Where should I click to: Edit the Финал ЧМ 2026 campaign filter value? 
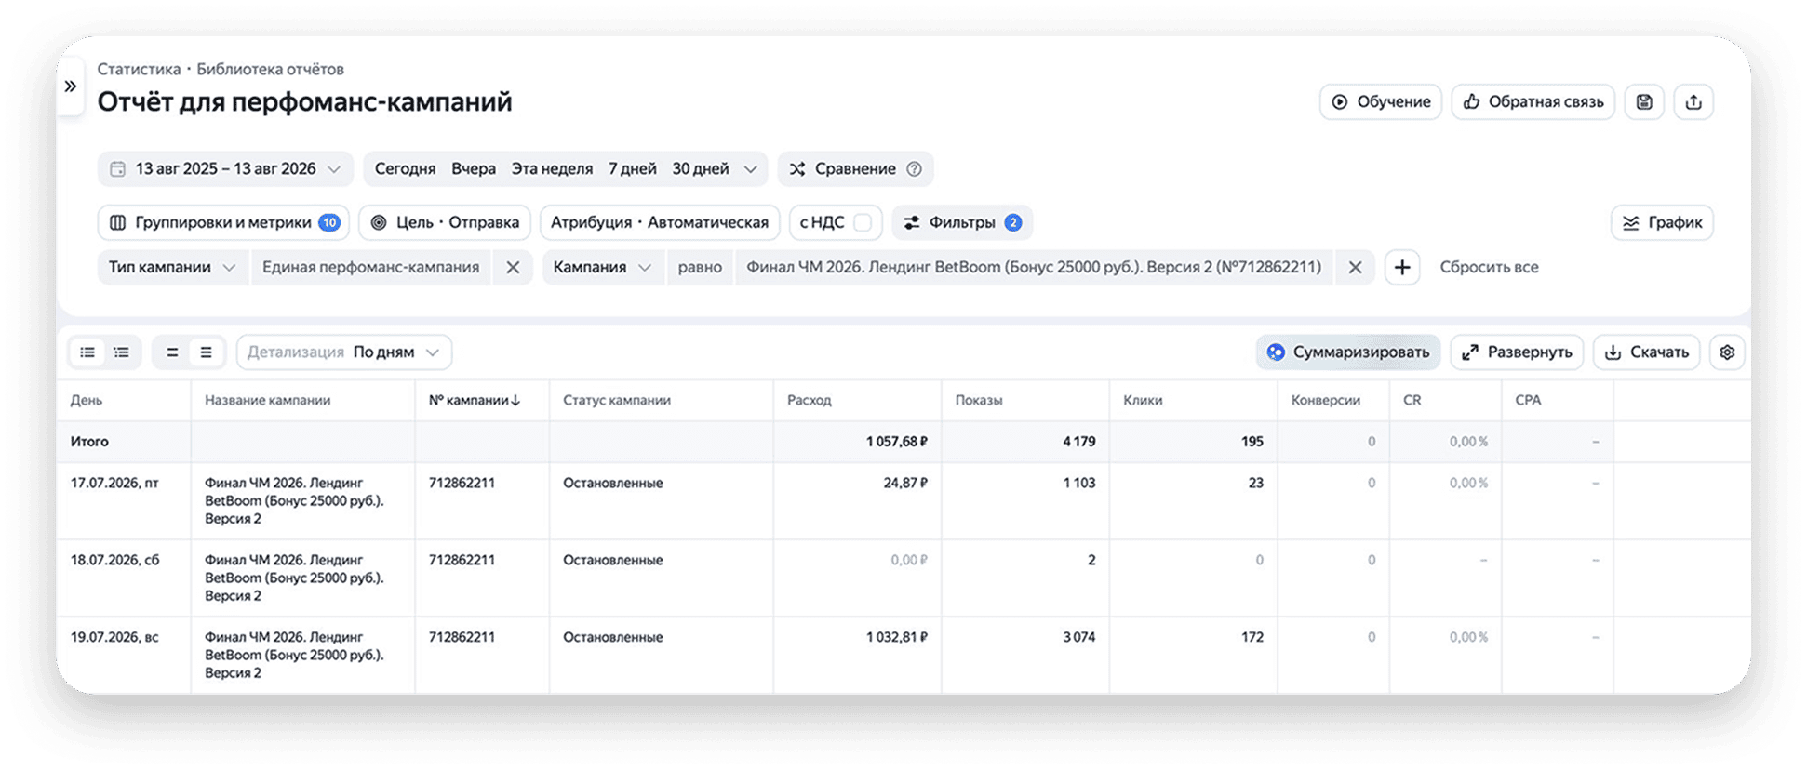(x=1034, y=268)
